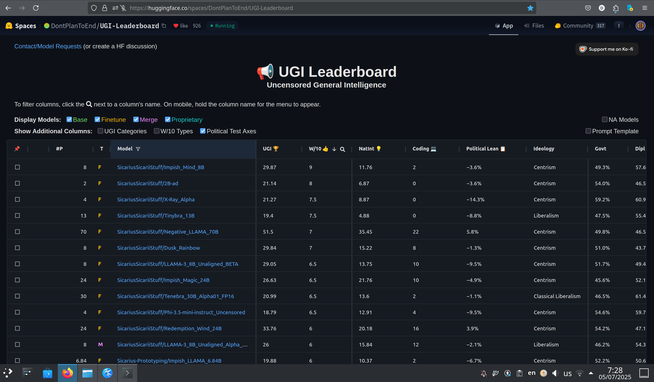Select row checkbox for Impish_Mind_8B

tap(17, 167)
